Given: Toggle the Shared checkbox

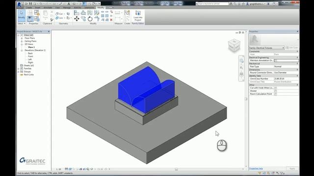Looking at the screenshot, I should (276, 91).
